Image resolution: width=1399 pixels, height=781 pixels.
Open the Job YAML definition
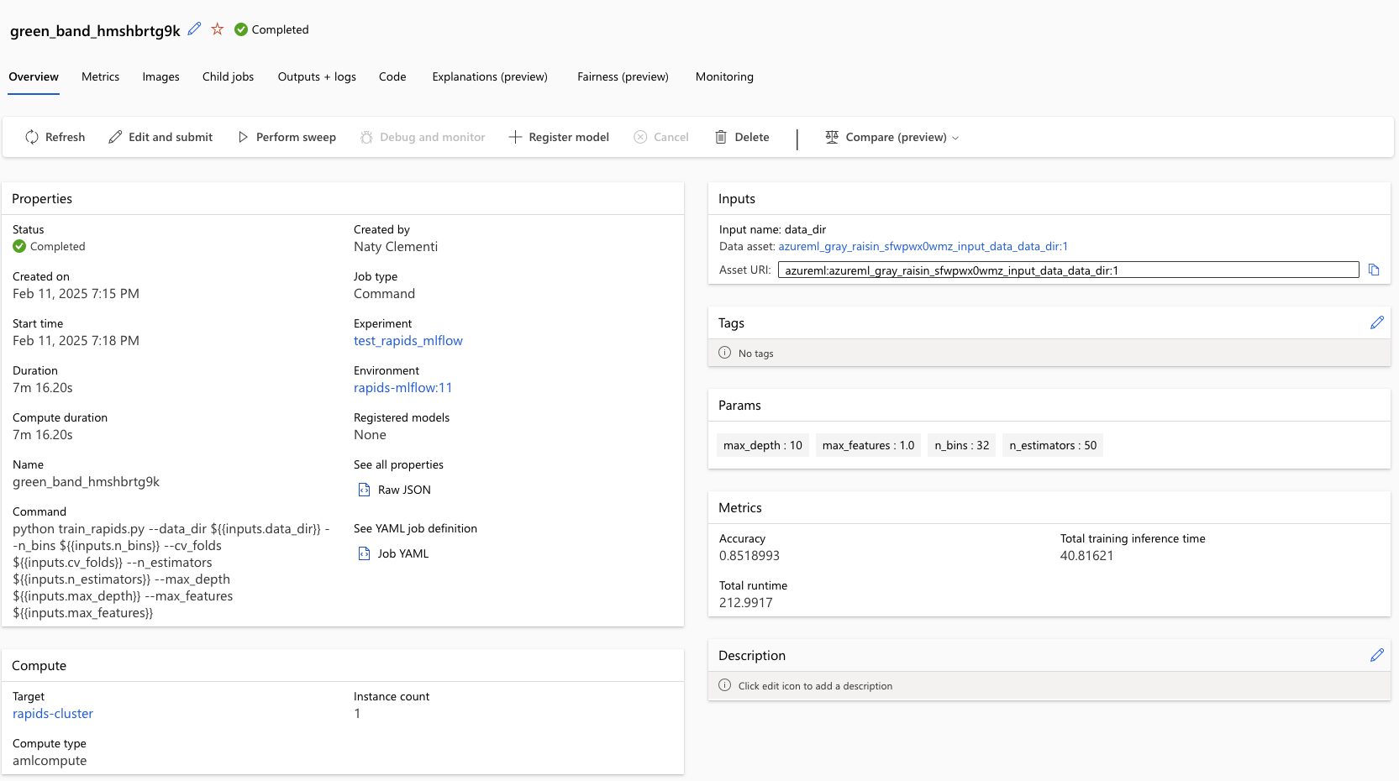coord(394,553)
